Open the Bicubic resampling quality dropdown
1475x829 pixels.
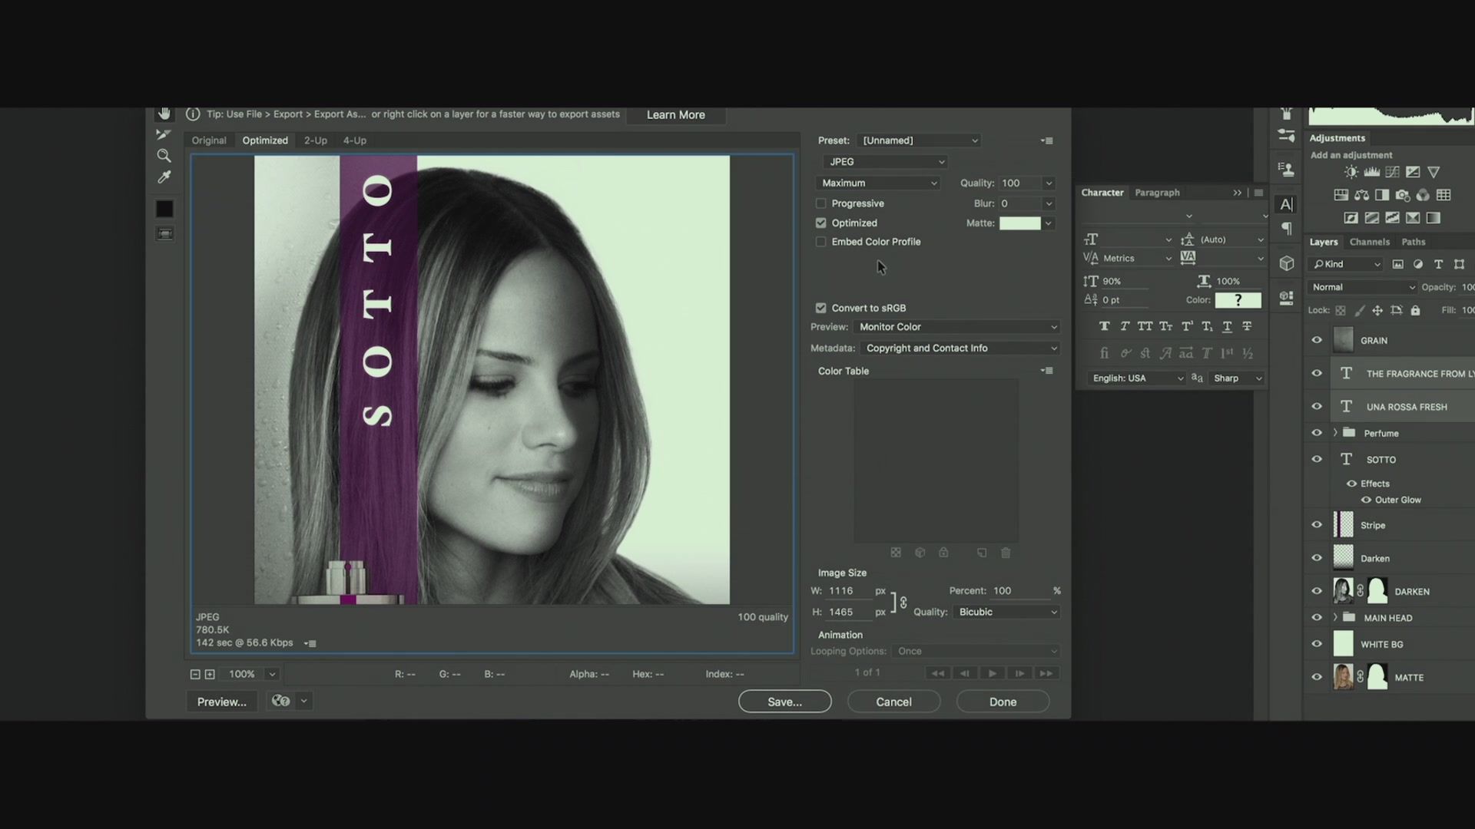[1006, 612]
